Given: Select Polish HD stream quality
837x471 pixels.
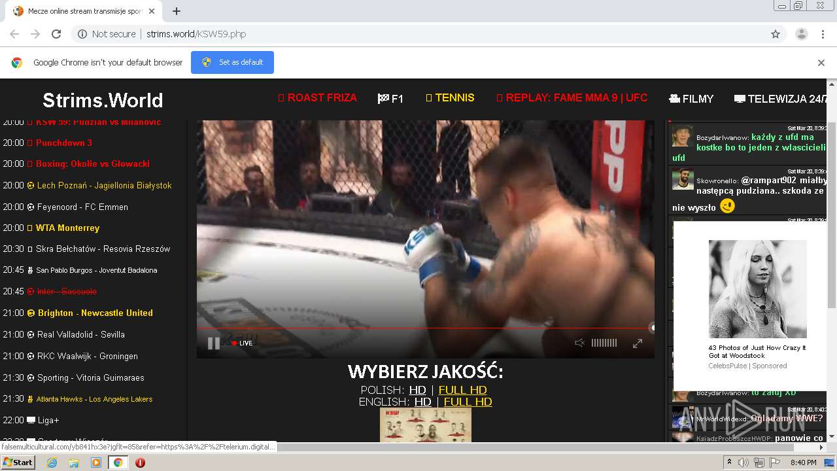Looking at the screenshot, I should 417,390.
